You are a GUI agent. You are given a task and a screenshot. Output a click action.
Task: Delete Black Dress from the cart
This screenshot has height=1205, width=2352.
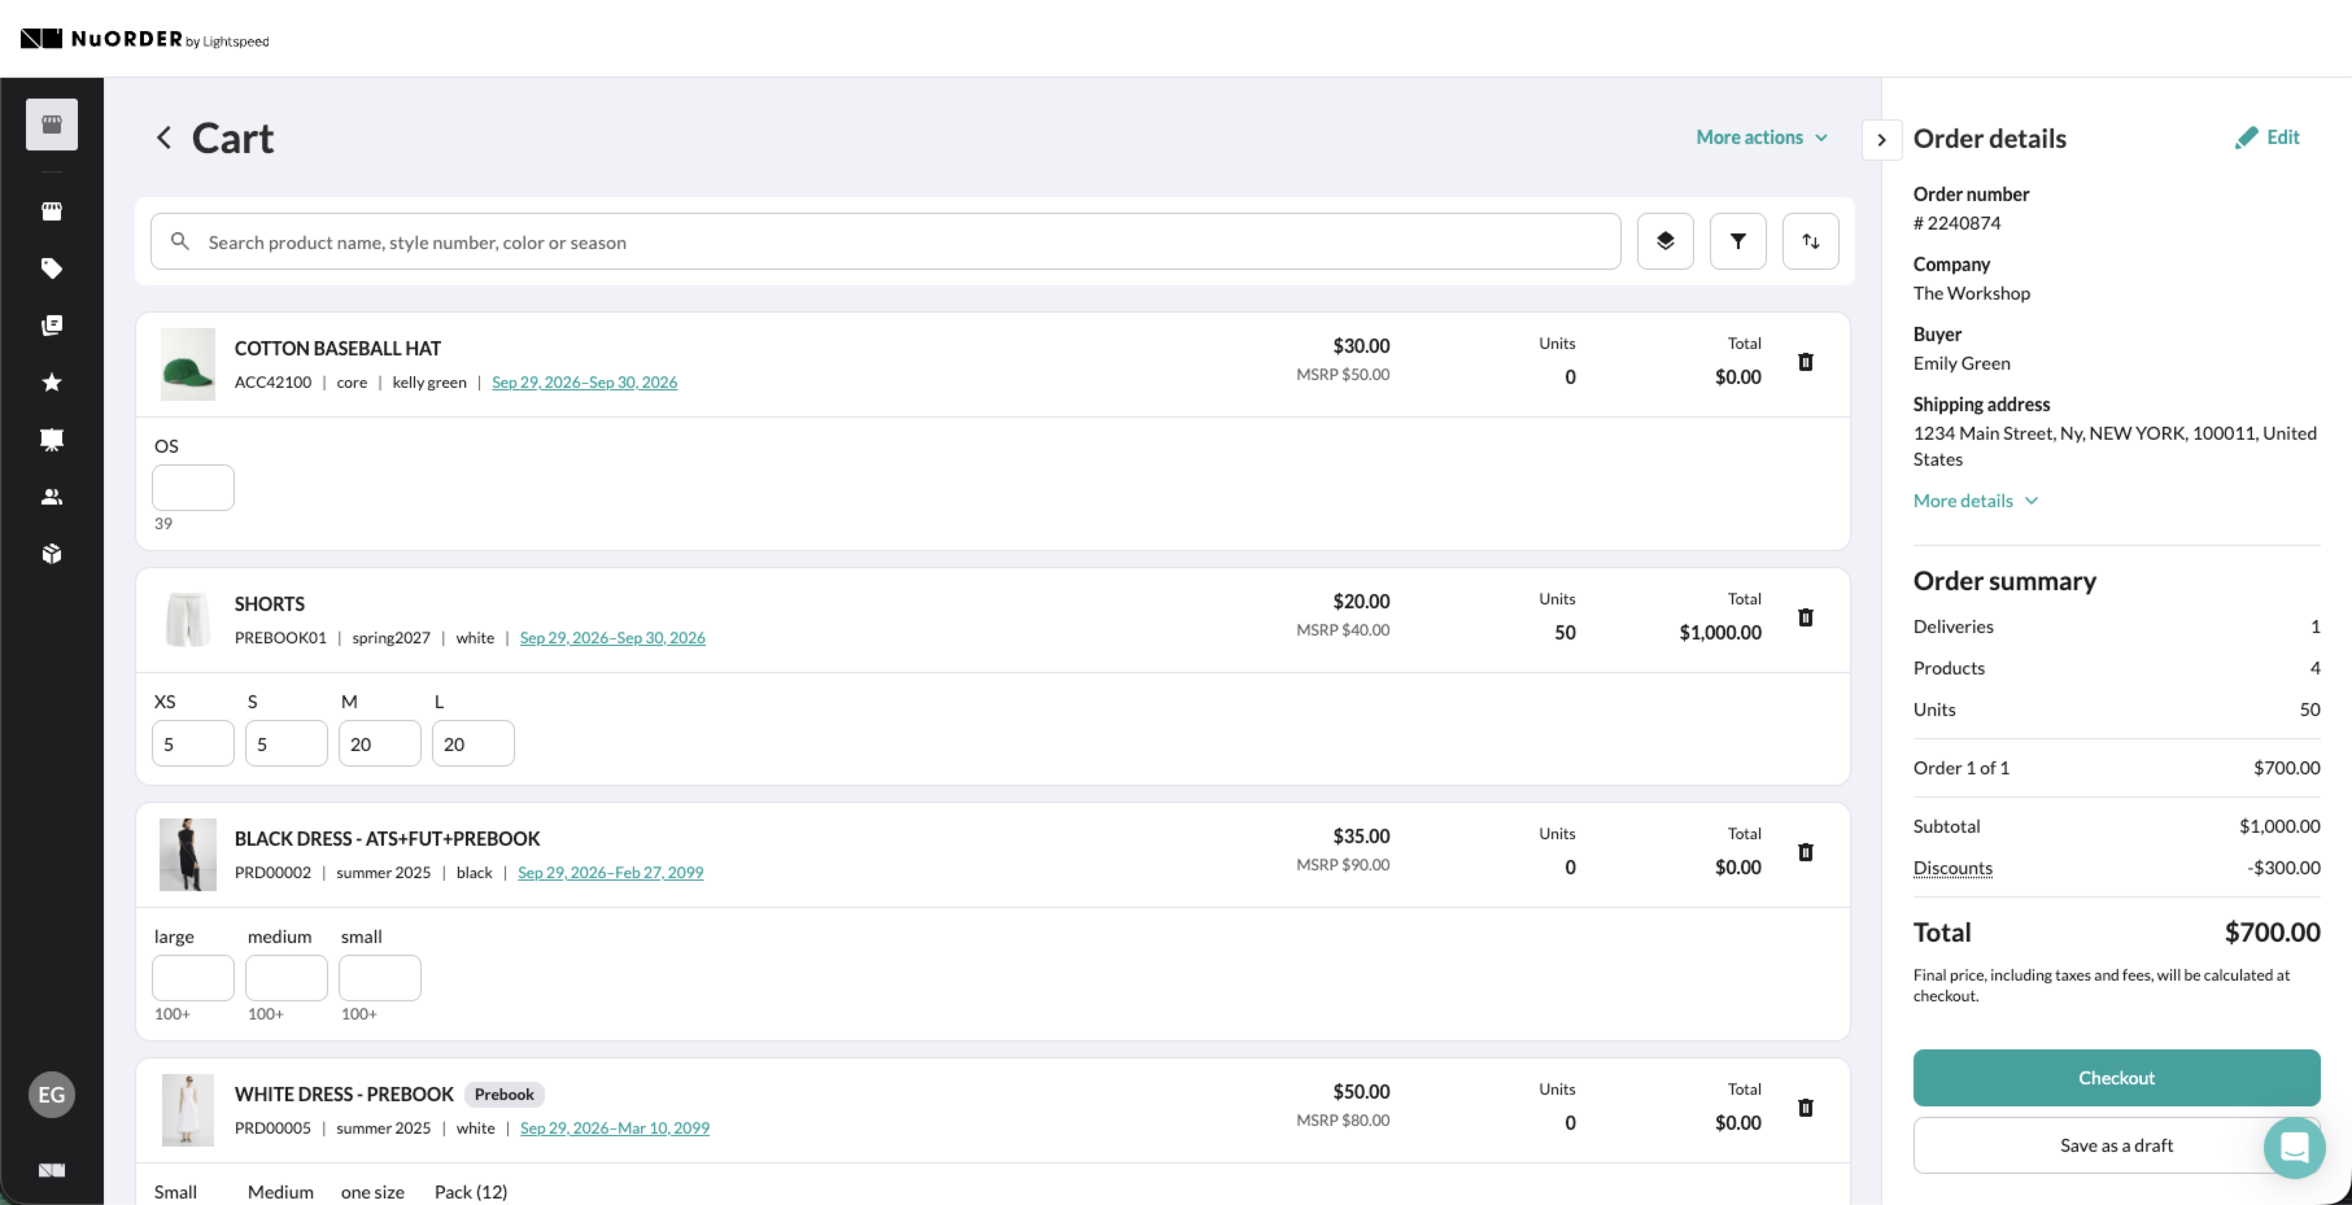tap(1805, 853)
